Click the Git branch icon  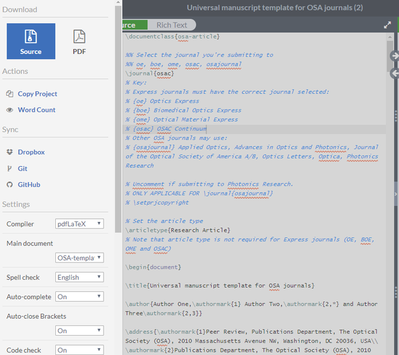(x=9, y=169)
